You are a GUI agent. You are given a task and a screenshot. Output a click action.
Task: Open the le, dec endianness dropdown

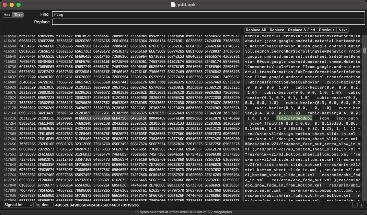pyautogui.click(x=44, y=205)
